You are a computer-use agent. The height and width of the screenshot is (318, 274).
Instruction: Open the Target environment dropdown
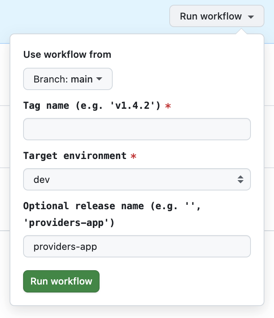[x=137, y=179]
